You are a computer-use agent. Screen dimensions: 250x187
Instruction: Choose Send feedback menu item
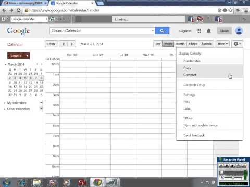209,135
